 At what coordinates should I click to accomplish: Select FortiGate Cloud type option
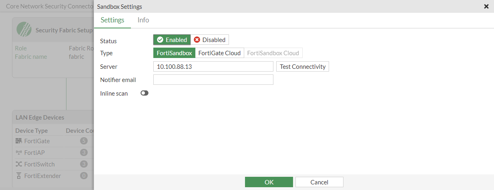(219, 53)
